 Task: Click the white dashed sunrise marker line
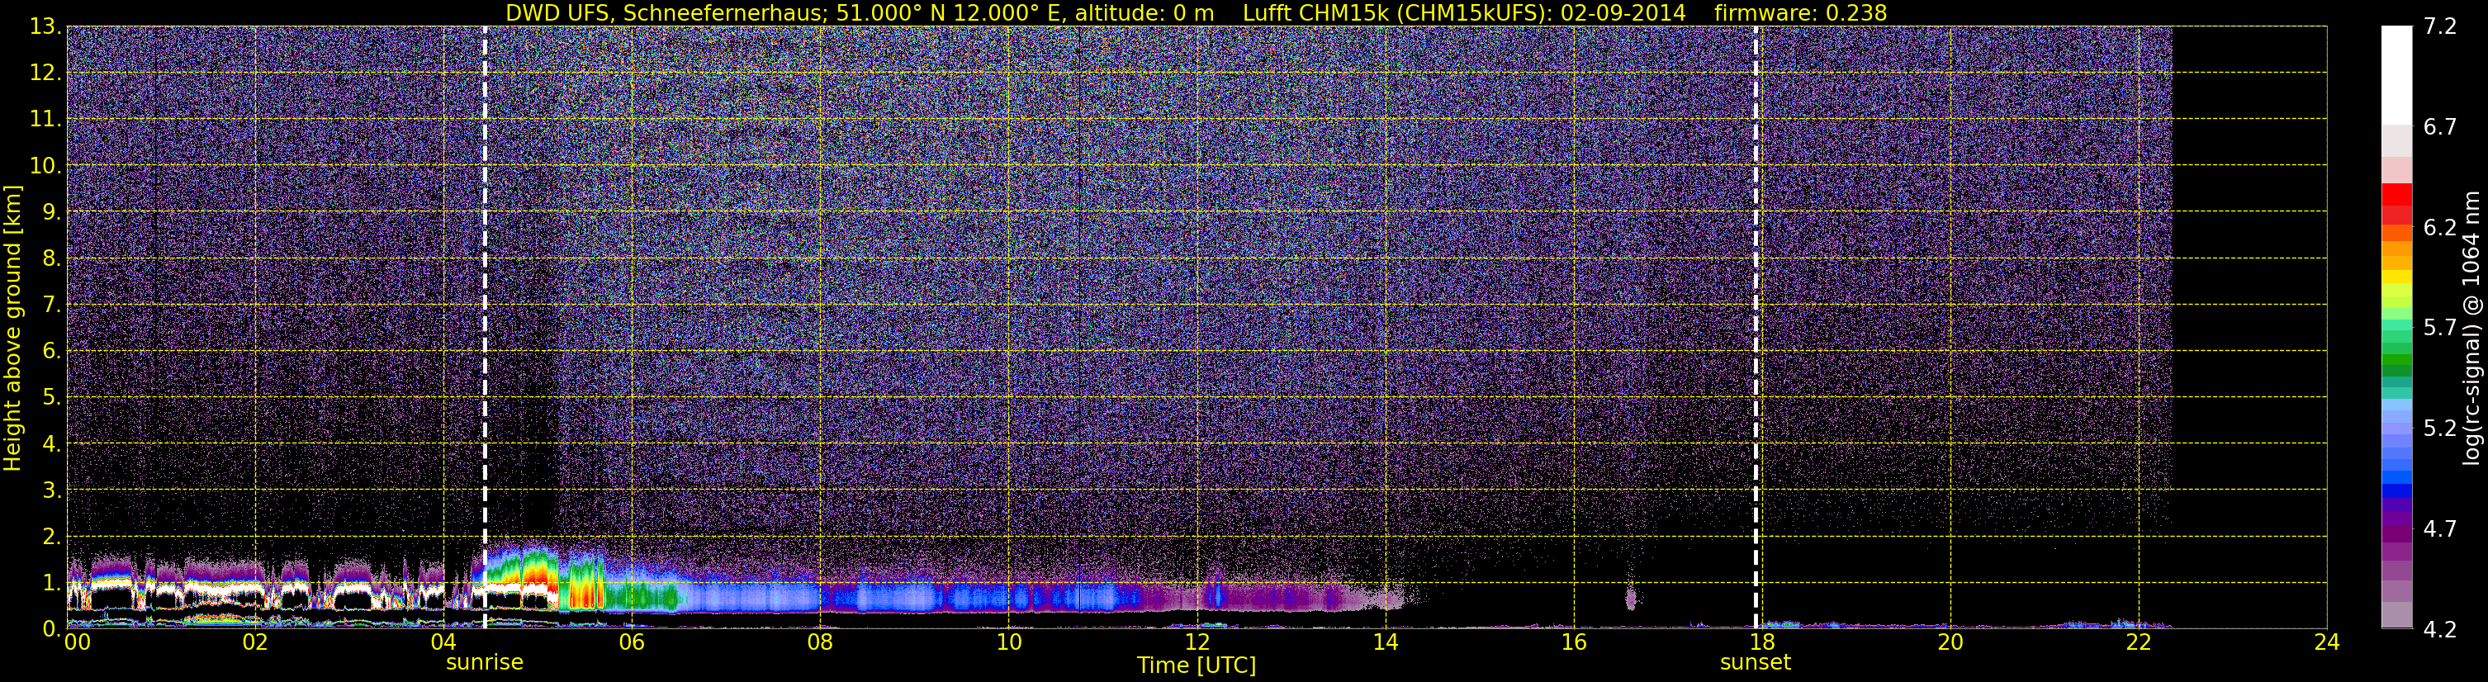point(484,328)
